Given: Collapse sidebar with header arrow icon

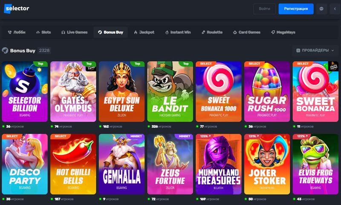Looking at the screenshot, I should tap(335, 9).
